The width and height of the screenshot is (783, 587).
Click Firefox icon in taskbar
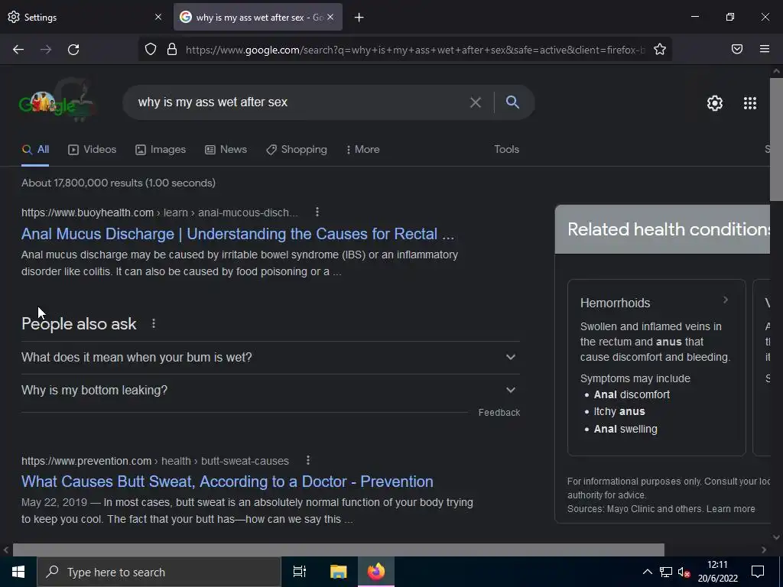376,572
